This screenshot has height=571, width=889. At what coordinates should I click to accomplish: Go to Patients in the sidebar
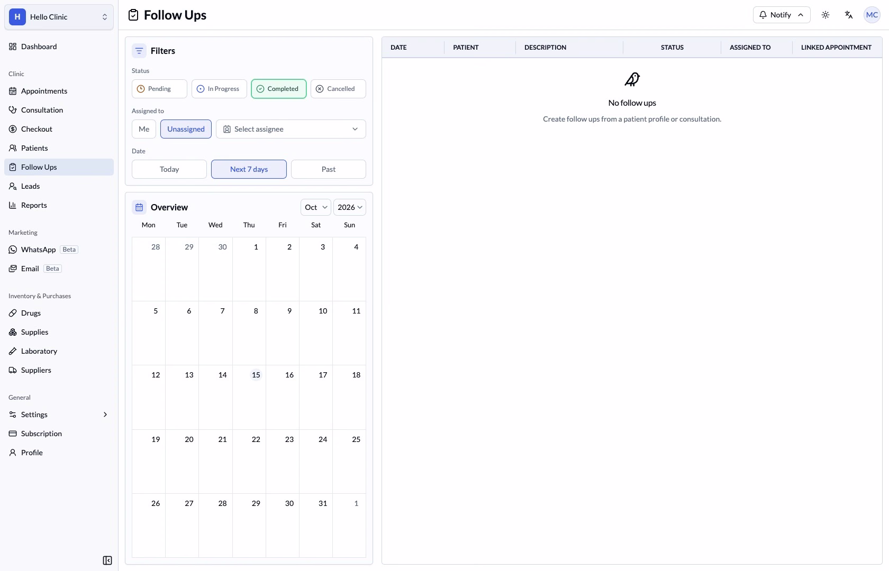[x=59, y=148]
